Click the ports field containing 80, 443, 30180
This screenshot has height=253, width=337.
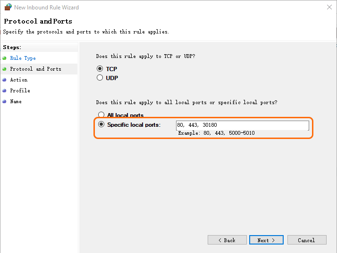point(242,125)
